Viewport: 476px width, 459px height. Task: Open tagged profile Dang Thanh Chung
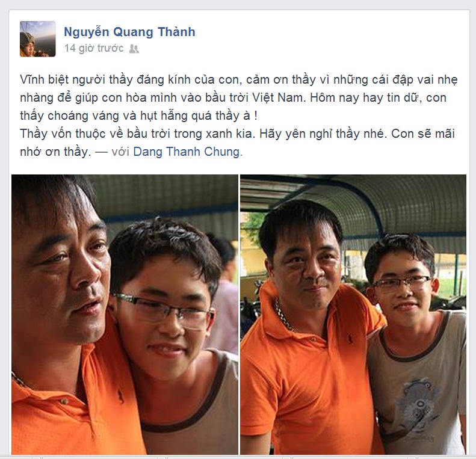pos(187,152)
